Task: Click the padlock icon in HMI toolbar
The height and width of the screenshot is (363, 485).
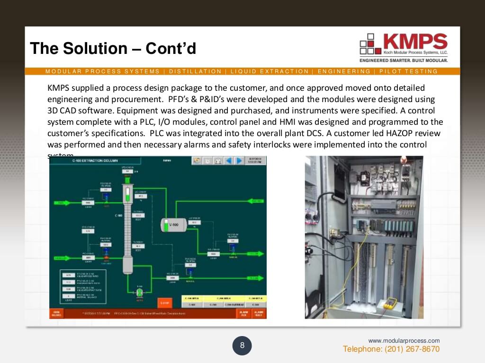Action: (x=218, y=161)
